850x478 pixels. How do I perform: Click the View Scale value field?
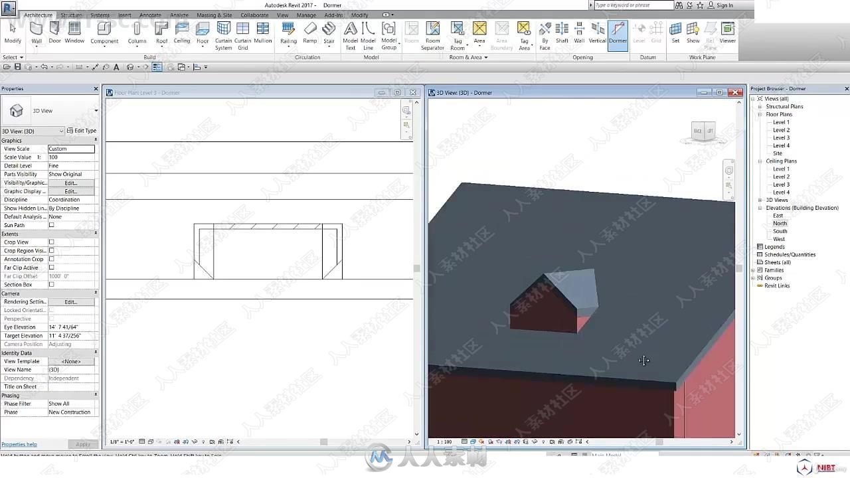point(71,149)
